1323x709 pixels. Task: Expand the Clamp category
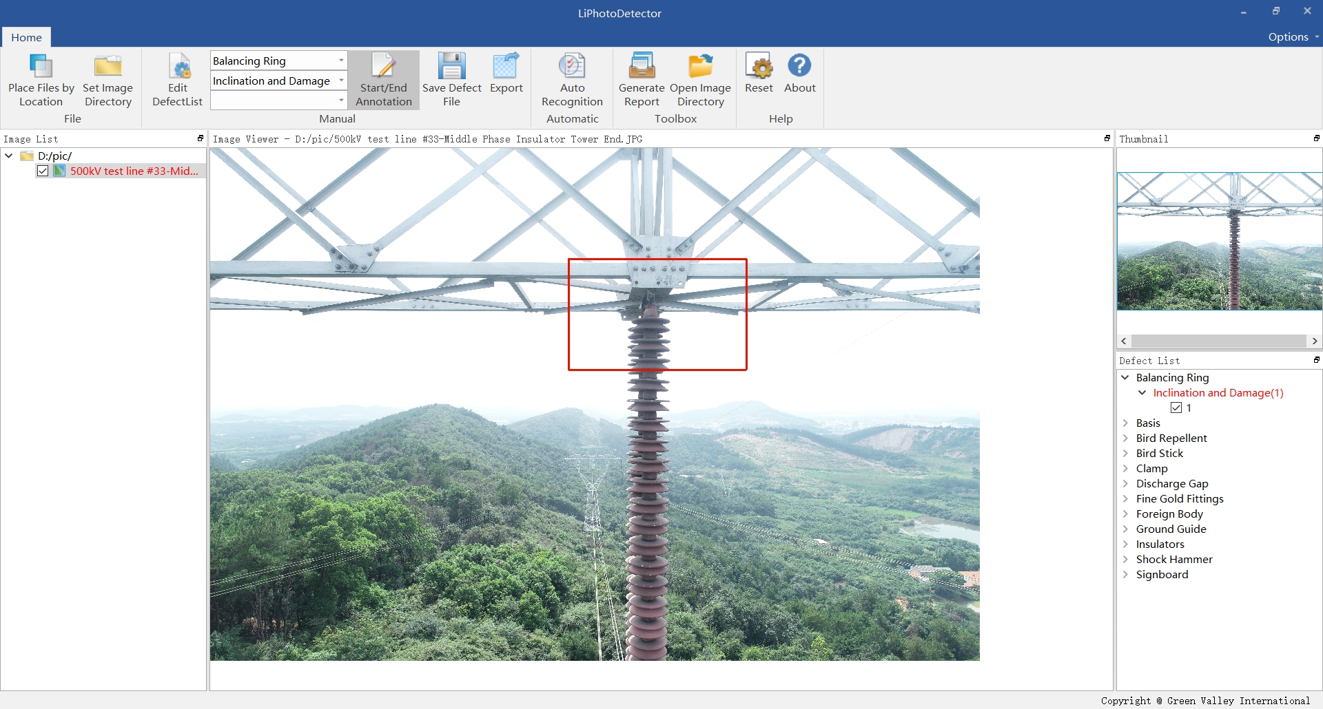(x=1125, y=468)
